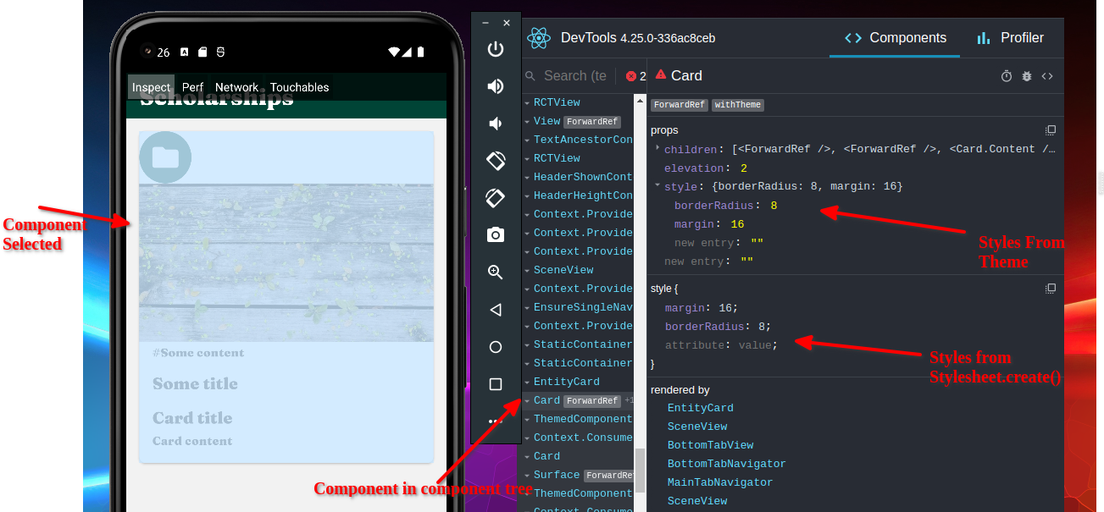Click the emulator zoom magnifier icon
This screenshot has height=512, width=1104.
(x=496, y=273)
